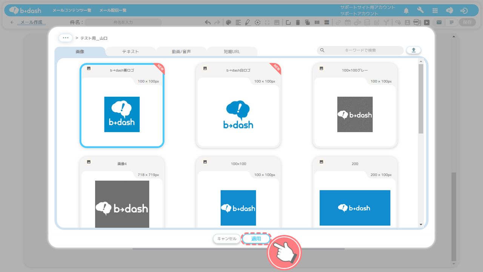Screen dimensions: 483x272
Task: Click the upload arrow button beside search
Action: point(414,50)
